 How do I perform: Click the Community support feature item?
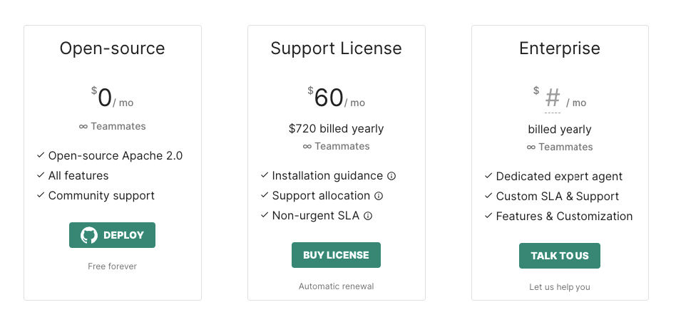click(96, 196)
